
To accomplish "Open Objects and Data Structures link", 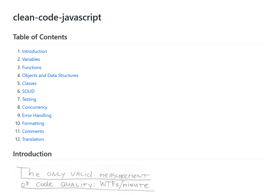I will click(50, 75).
